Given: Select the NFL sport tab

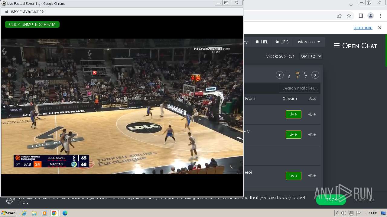Looking at the screenshot, I should click(262, 42).
